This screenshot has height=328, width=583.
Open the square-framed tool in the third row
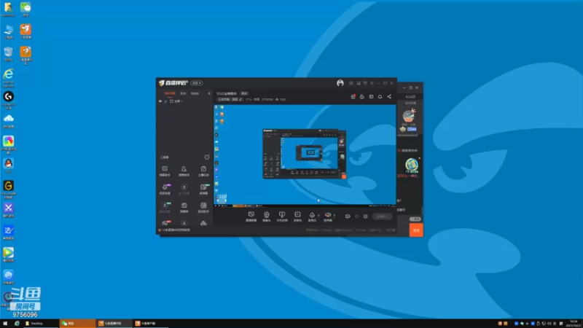203,207
